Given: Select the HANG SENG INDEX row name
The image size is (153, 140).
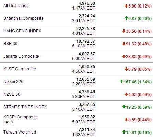Looking at the screenshot, I should click(x=22, y=31).
